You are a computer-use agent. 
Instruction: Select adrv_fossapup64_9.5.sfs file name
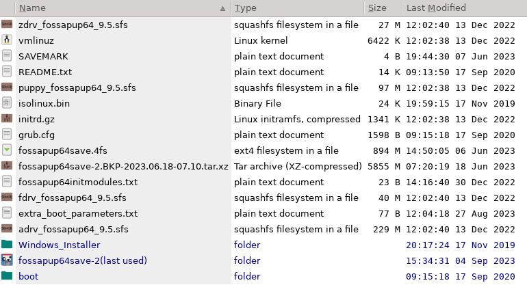[x=73, y=230]
